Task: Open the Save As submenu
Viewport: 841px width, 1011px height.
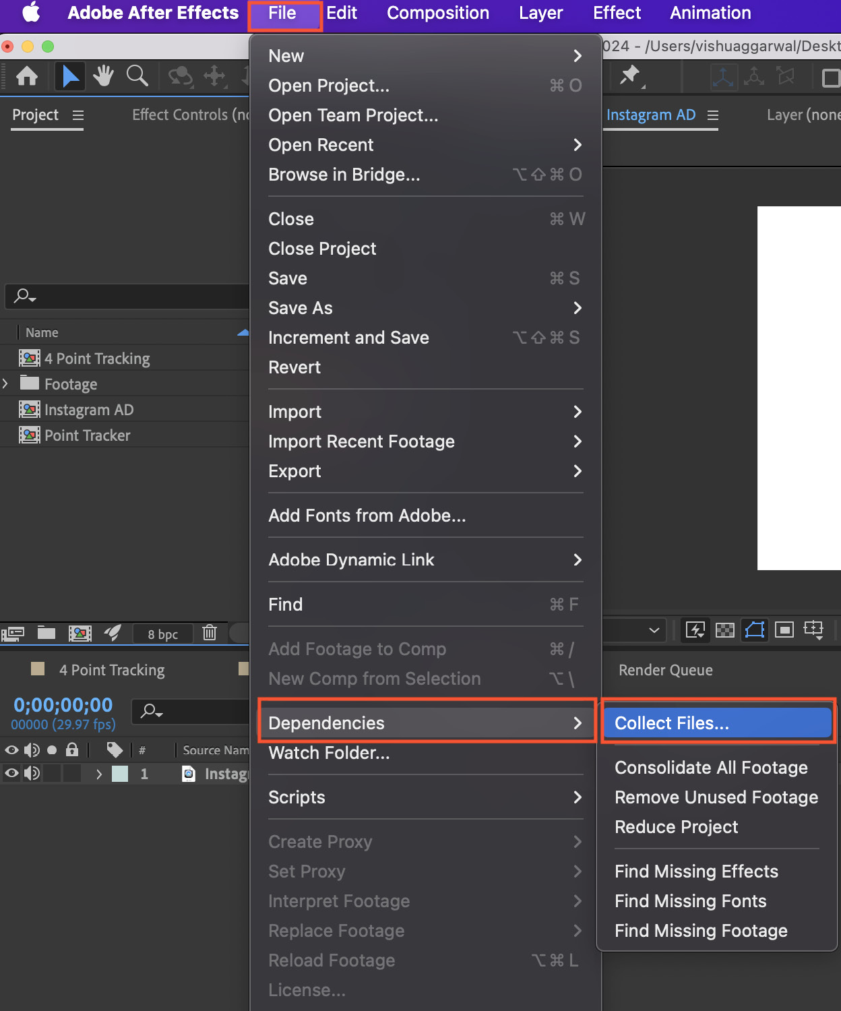Action: coord(425,308)
